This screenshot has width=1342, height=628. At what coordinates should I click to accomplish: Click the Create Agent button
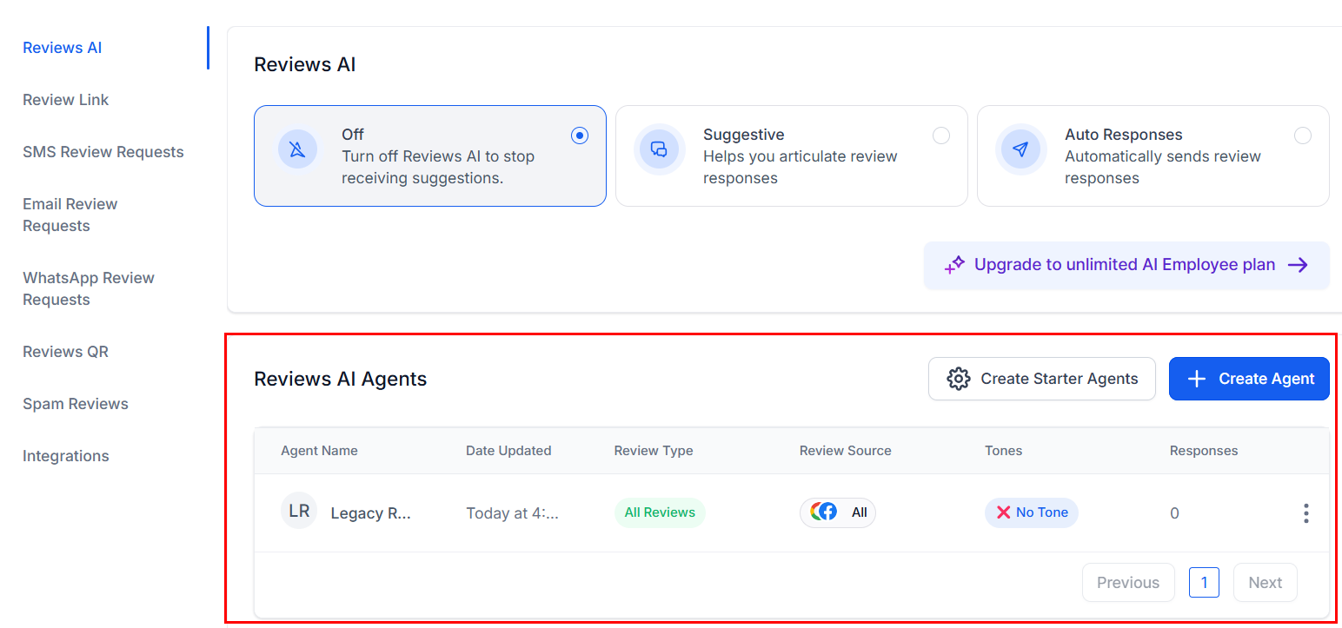point(1249,379)
